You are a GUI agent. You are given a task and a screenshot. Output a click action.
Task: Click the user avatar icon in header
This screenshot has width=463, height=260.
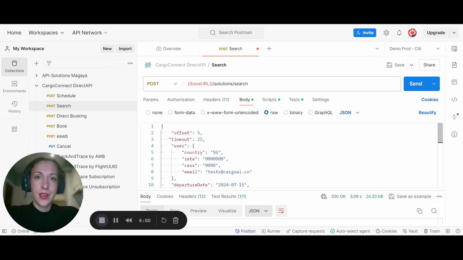412,32
